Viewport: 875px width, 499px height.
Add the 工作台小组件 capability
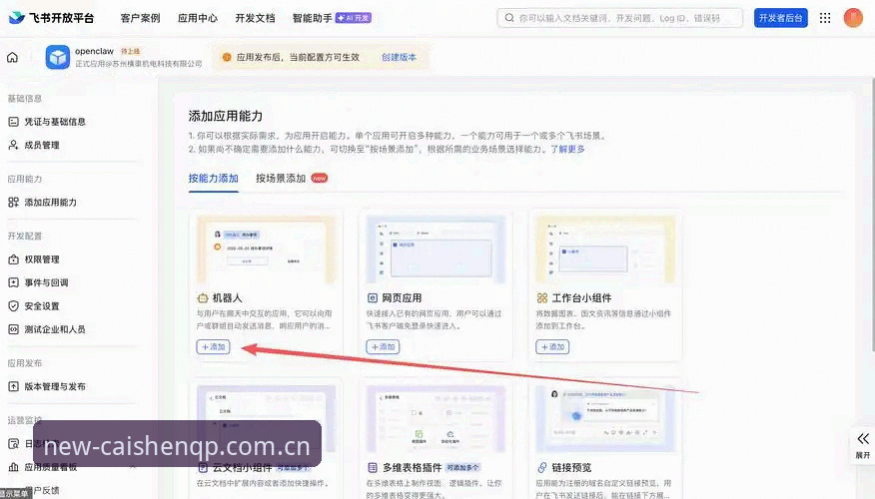[552, 346]
